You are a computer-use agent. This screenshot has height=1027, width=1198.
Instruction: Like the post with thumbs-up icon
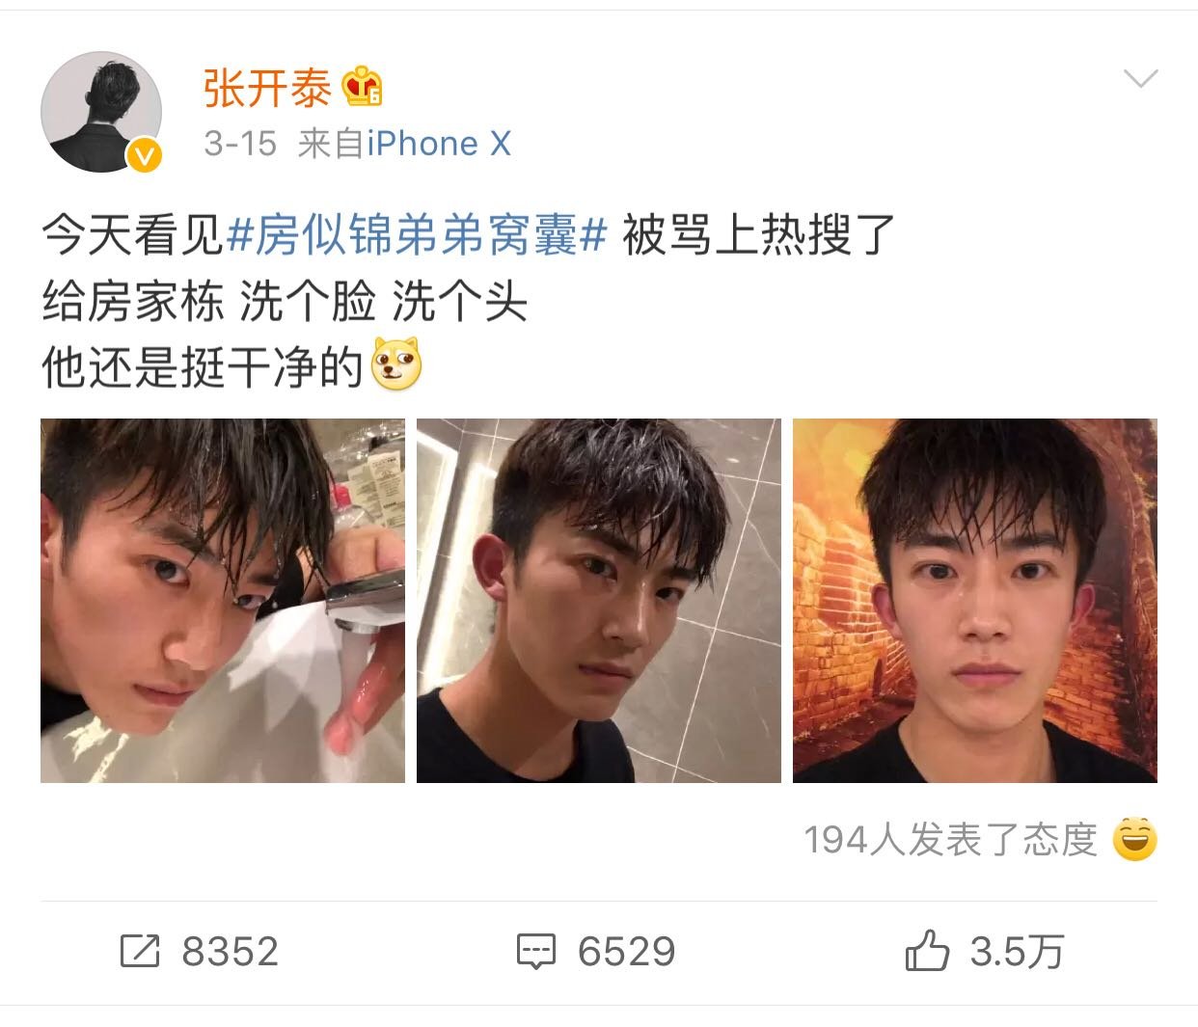click(927, 950)
